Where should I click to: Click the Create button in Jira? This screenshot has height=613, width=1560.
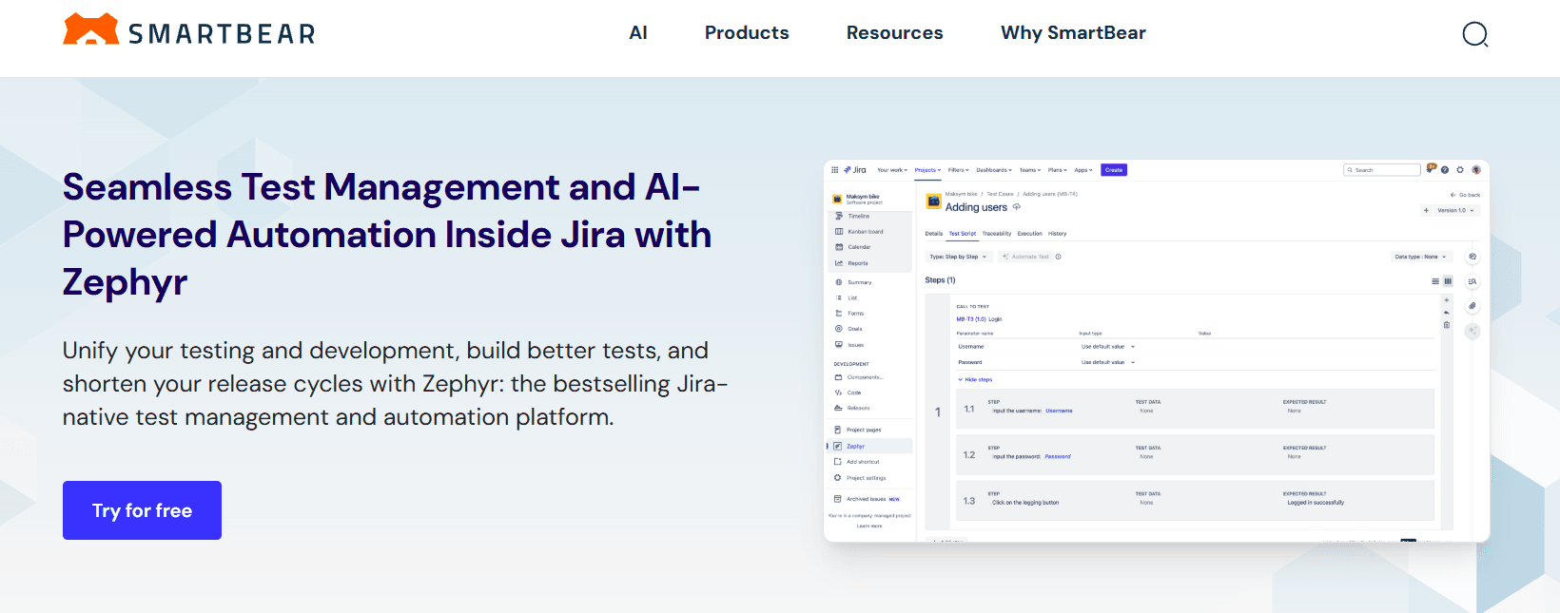tap(1114, 170)
